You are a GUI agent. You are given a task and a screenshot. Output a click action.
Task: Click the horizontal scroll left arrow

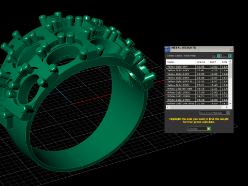pyautogui.click(x=168, y=107)
